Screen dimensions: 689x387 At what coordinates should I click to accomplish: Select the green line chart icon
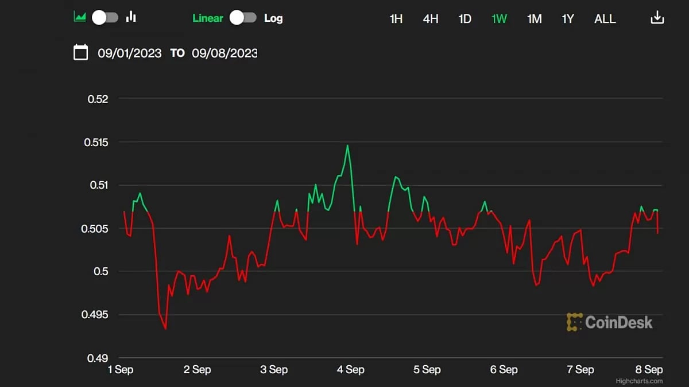coord(81,17)
